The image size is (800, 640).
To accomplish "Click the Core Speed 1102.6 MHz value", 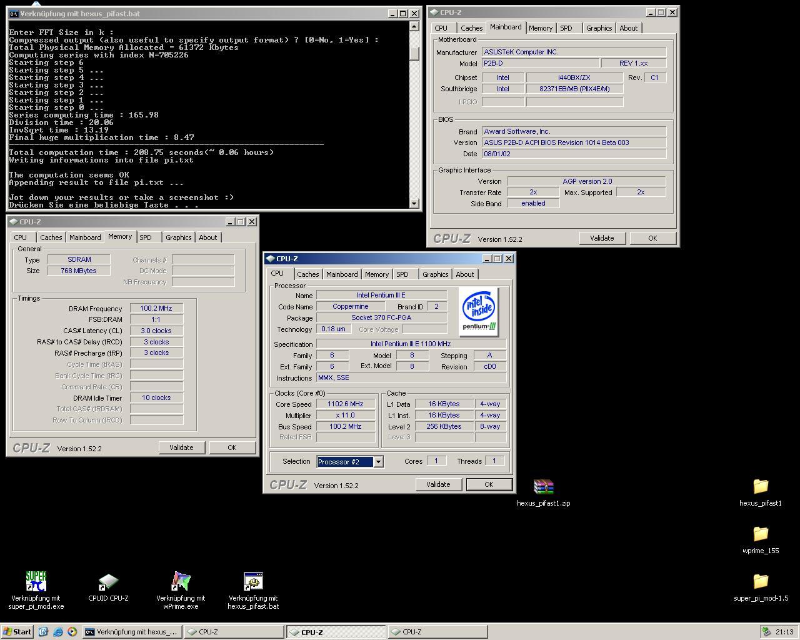I will (x=345, y=404).
